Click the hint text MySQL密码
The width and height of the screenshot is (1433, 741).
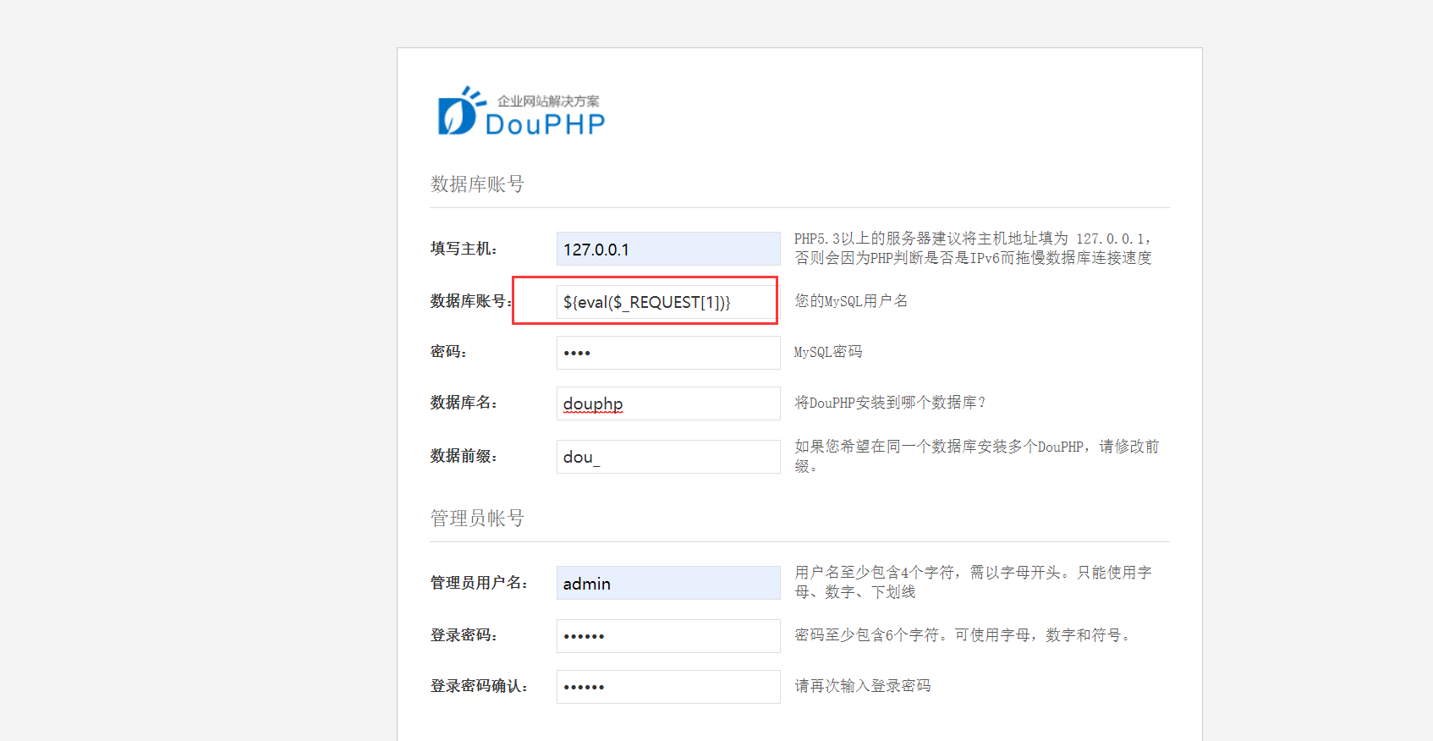(828, 352)
